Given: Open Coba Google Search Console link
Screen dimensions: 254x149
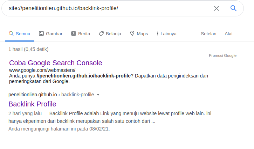Looking at the screenshot, I should click(x=56, y=63).
